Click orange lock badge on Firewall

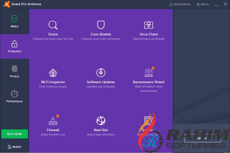[x=58, y=116]
